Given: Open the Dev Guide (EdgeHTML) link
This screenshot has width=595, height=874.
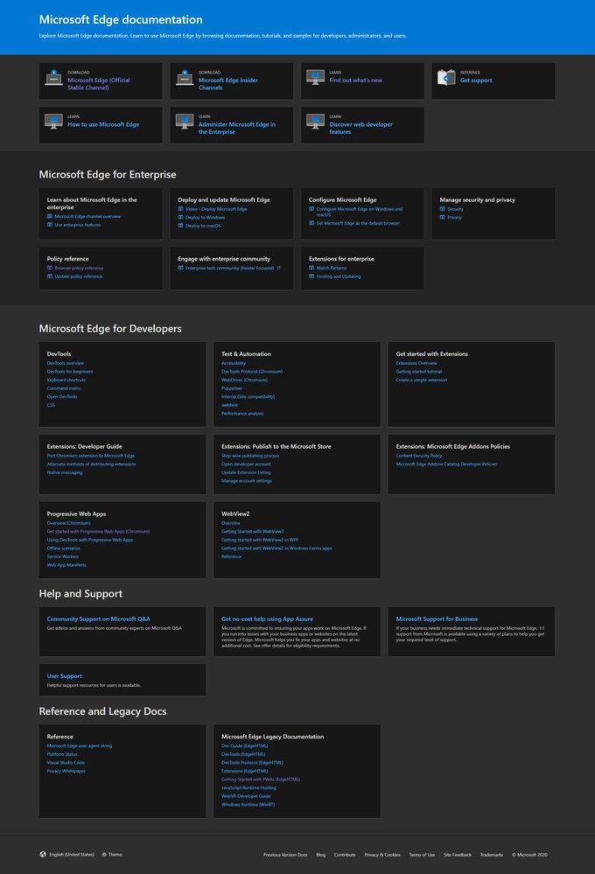Looking at the screenshot, I should (245, 745).
